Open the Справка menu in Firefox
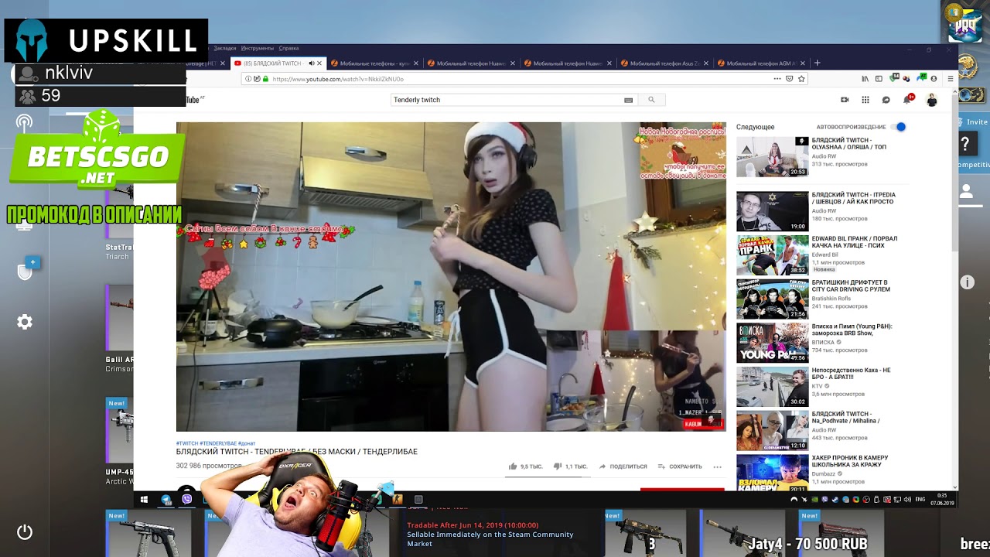 coord(288,49)
